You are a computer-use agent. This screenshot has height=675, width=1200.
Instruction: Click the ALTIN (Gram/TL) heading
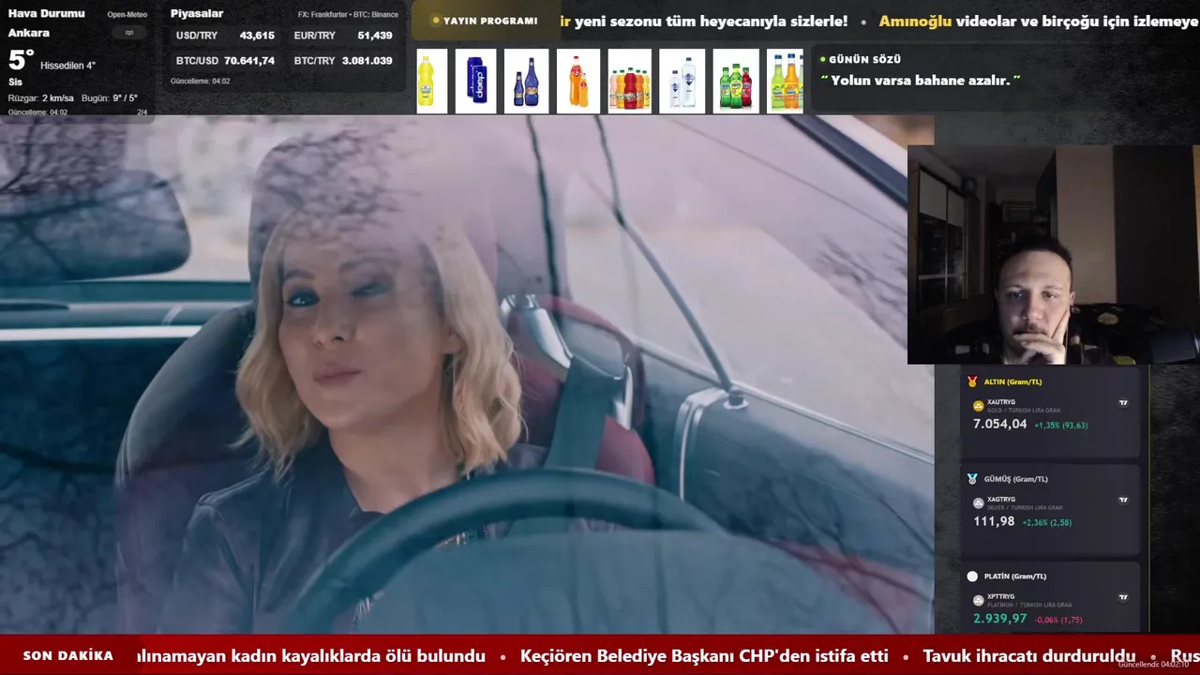pos(1012,382)
